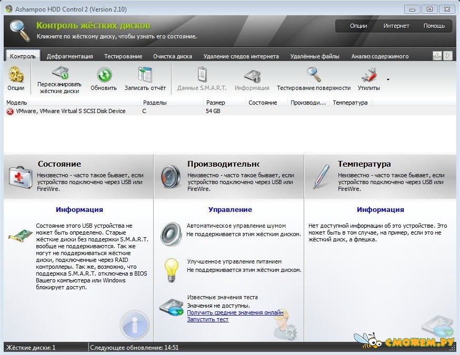Open the Удалённые файлы tab
460x355 pixels.
point(315,56)
